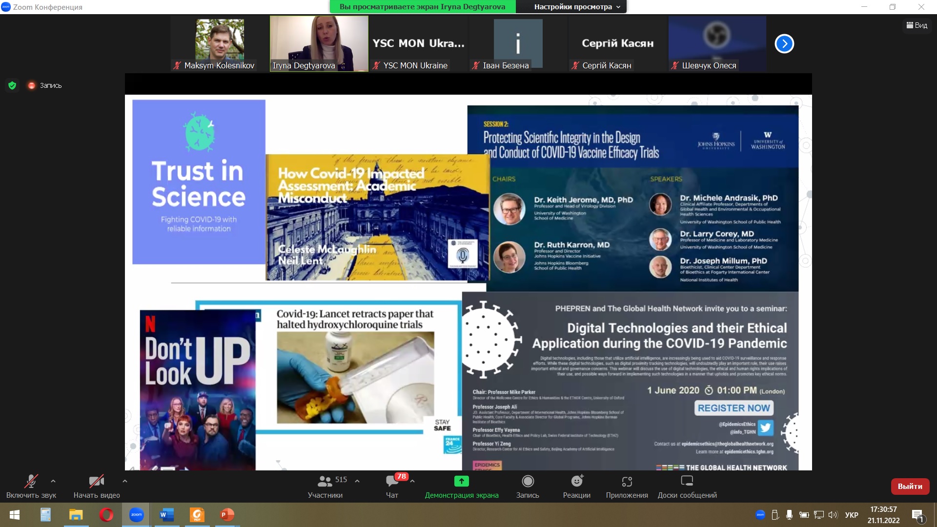Screen dimensions: 937x527
Task: Click the Record icon in toolbar
Action: pyautogui.click(x=528, y=482)
